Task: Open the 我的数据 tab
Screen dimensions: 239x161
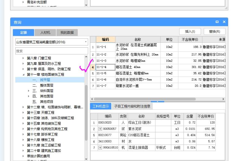Action: 67,32
